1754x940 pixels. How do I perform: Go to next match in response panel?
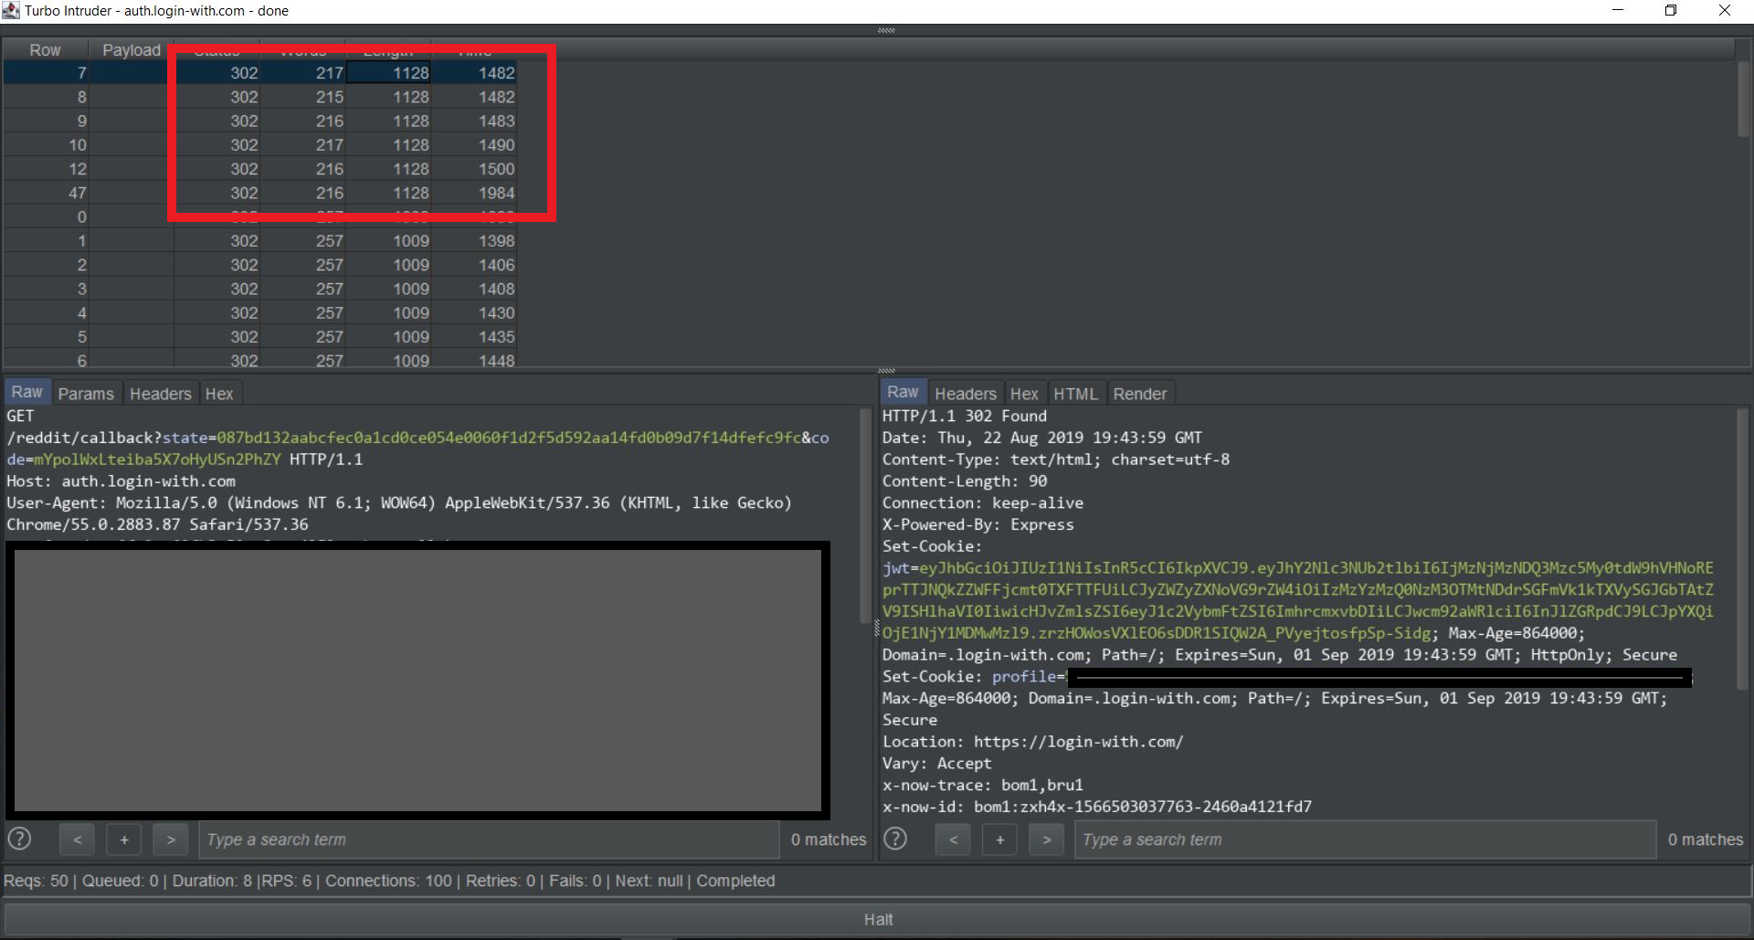pos(1047,840)
